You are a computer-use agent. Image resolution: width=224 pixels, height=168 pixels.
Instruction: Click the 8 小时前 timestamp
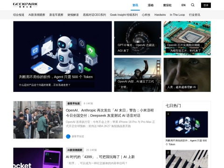coord(88,104)
